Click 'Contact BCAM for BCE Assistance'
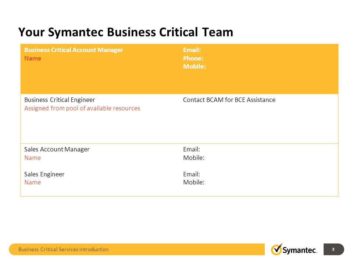This screenshot has width=353, height=264. [229, 100]
